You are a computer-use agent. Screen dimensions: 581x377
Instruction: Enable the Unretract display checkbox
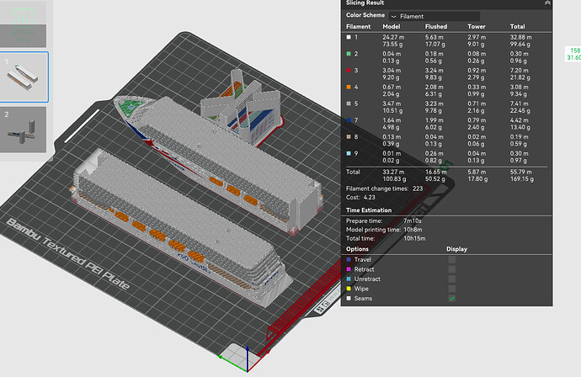point(451,279)
